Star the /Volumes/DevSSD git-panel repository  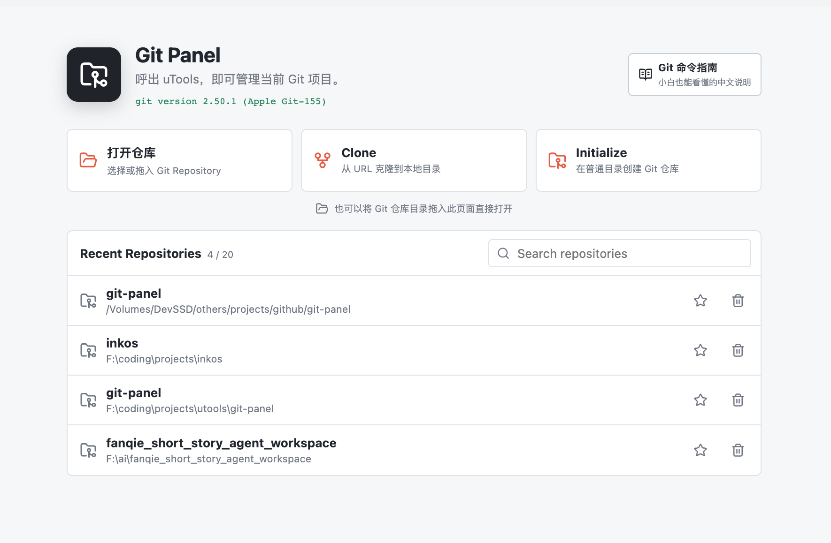[700, 301]
